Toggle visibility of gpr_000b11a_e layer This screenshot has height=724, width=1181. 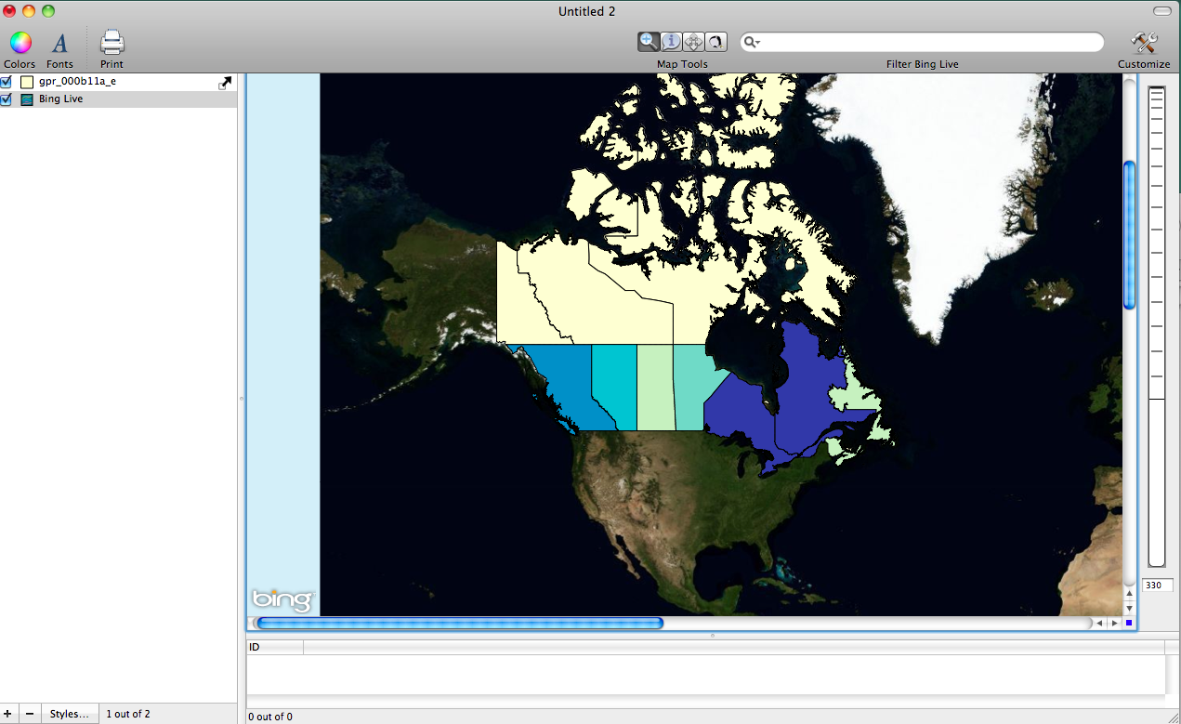click(6, 81)
